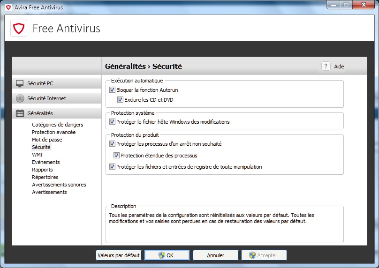Viewport: 379px width, 268px height.
Task: Click the question mark help icon
Action: [x=326, y=66]
